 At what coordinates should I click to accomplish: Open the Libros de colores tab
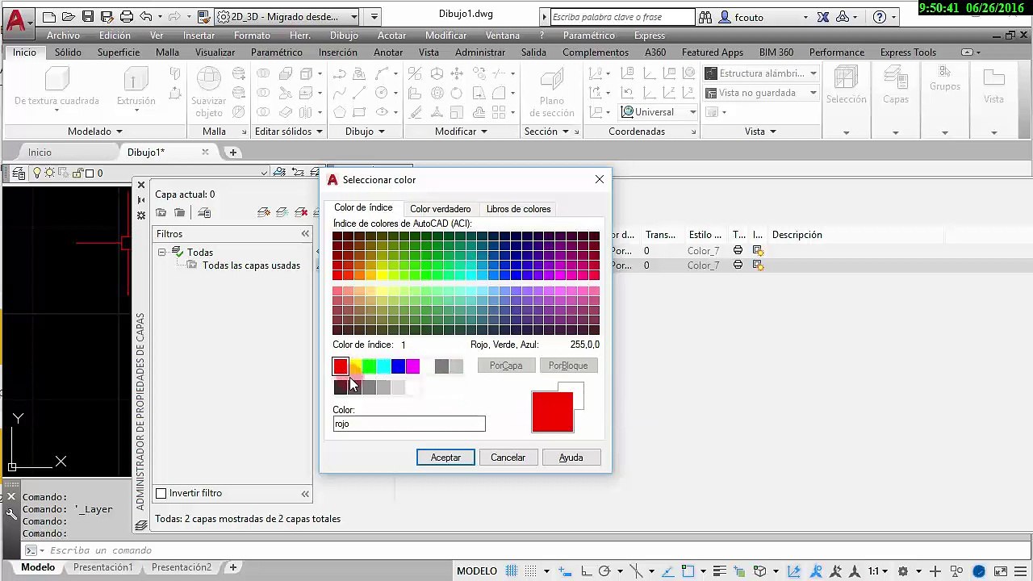[x=518, y=209]
